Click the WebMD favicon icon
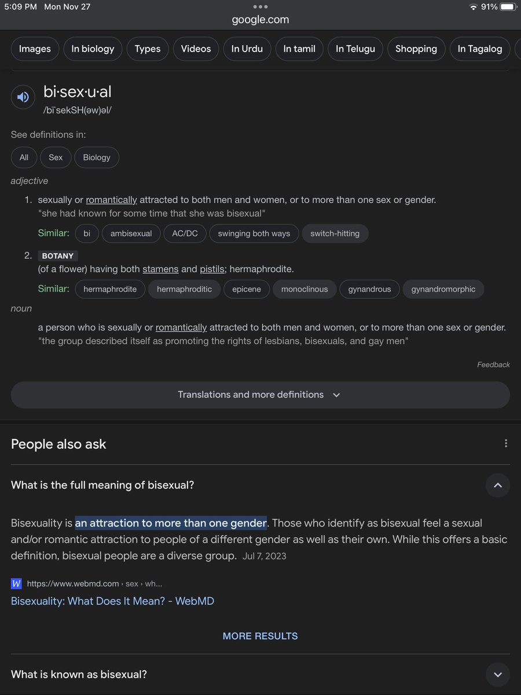521x695 pixels. (x=16, y=584)
